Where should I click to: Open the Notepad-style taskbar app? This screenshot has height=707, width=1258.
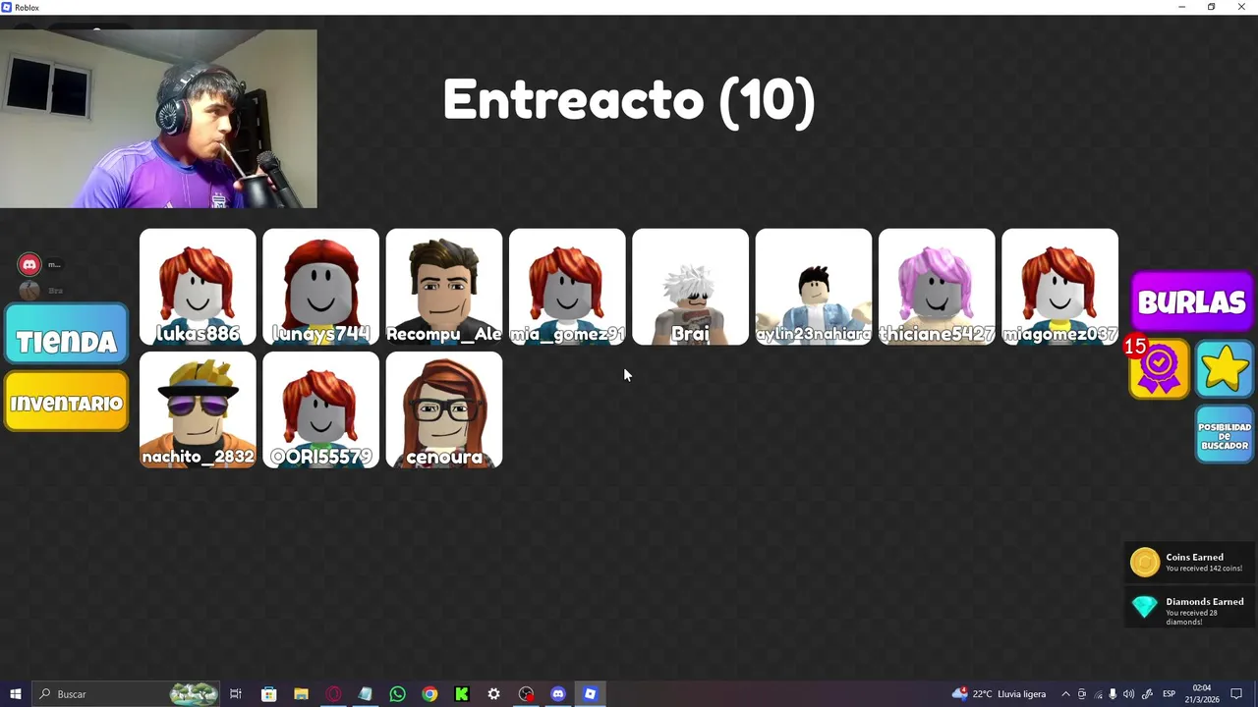point(365,694)
